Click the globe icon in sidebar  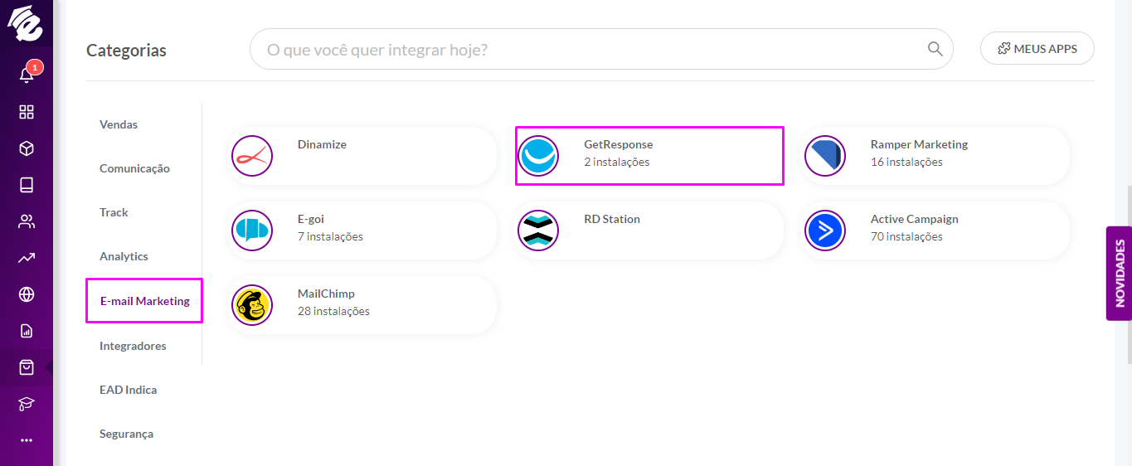[x=27, y=294]
